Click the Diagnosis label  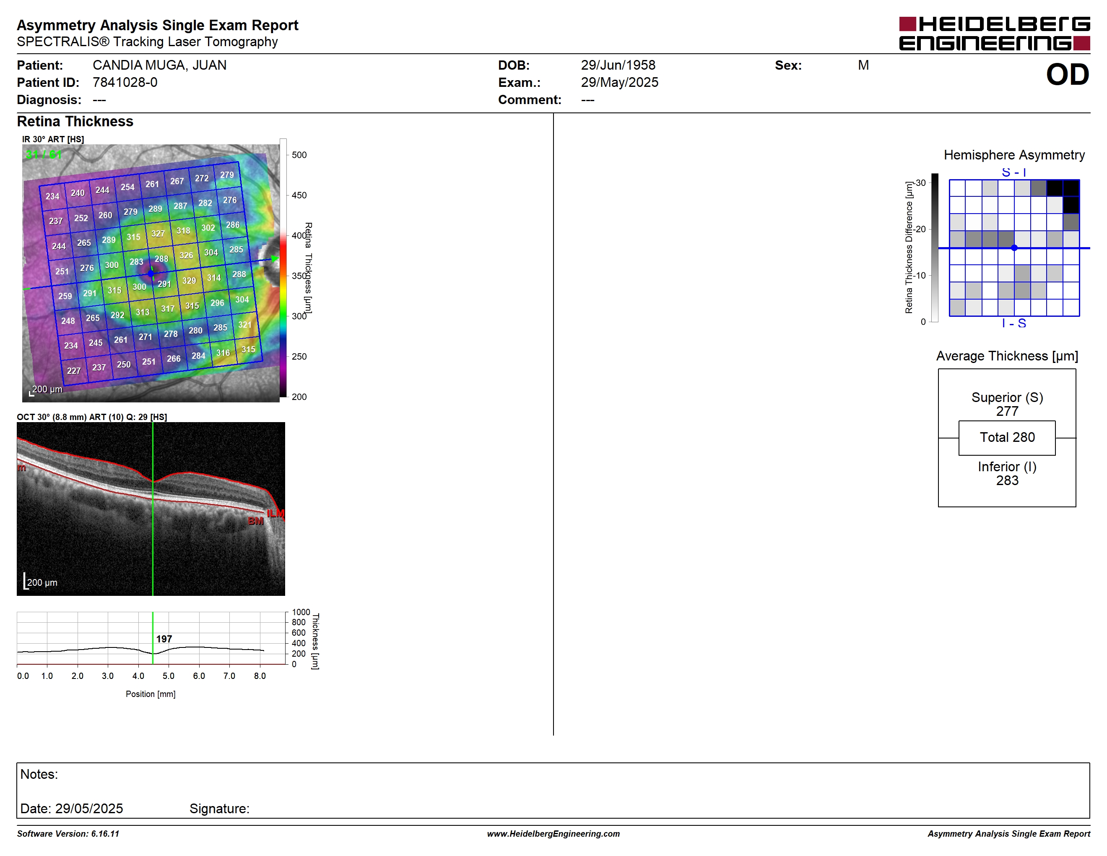49,99
